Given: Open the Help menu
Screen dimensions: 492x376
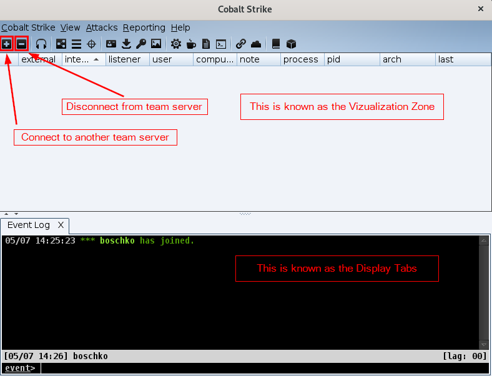Looking at the screenshot, I should pyautogui.click(x=180, y=27).
